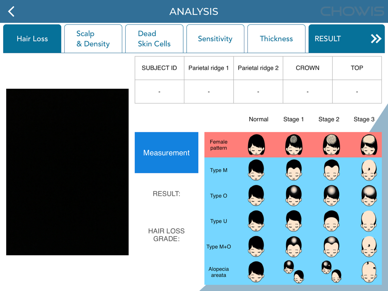Click the empty SUBJECT ID value cell
Viewport: 388px width, 291px height.
point(159,92)
